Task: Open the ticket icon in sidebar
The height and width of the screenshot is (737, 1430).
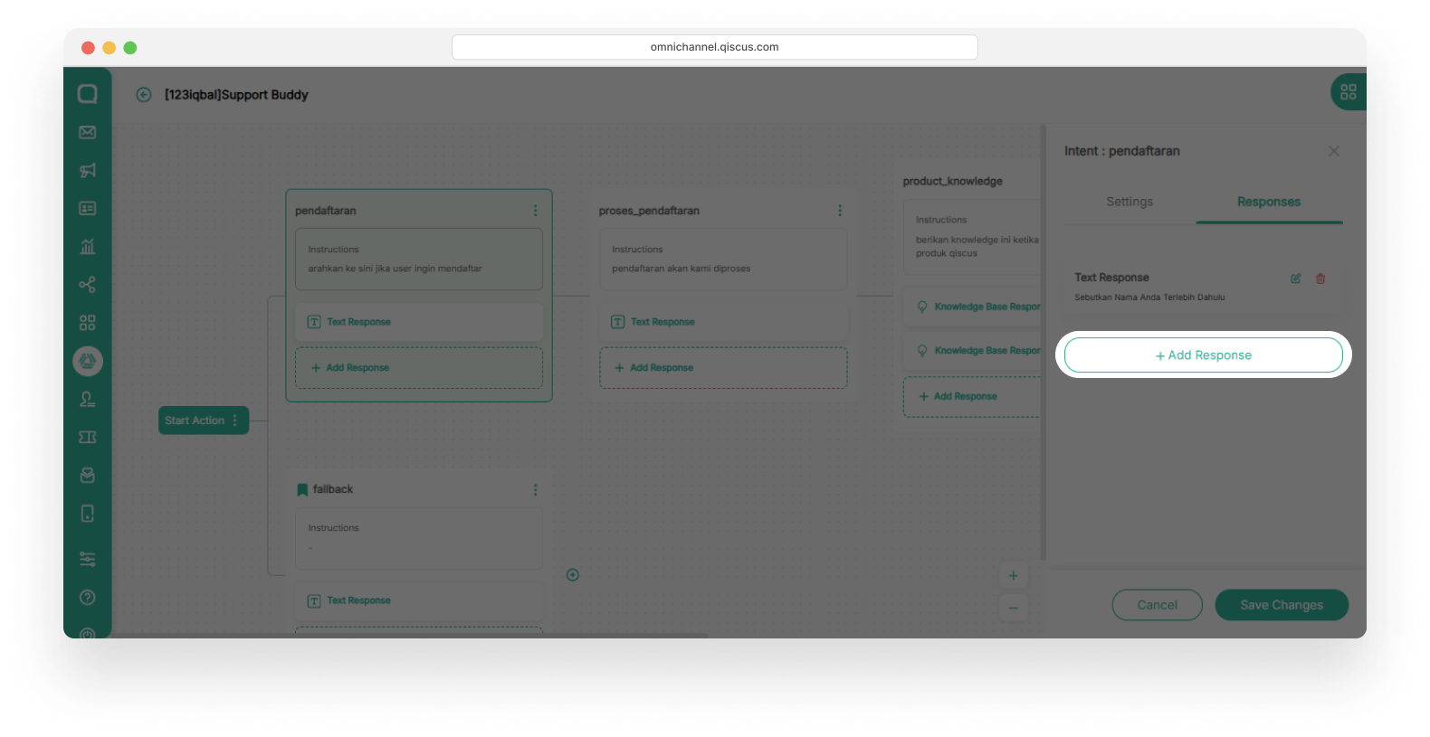Action: point(88,437)
